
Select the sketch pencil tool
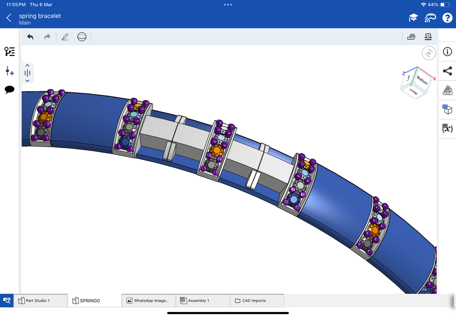(65, 37)
